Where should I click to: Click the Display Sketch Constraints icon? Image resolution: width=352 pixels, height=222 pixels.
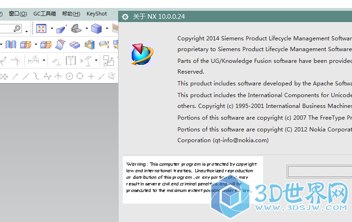(x=86, y=61)
